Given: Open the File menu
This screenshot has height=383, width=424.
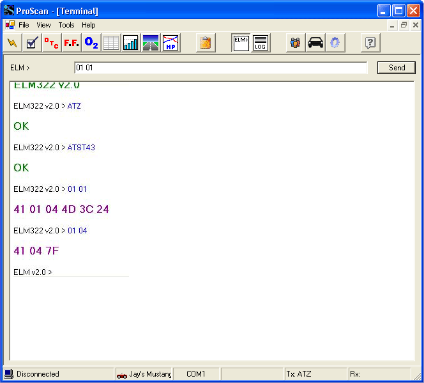Looking at the screenshot, I should [x=24, y=25].
